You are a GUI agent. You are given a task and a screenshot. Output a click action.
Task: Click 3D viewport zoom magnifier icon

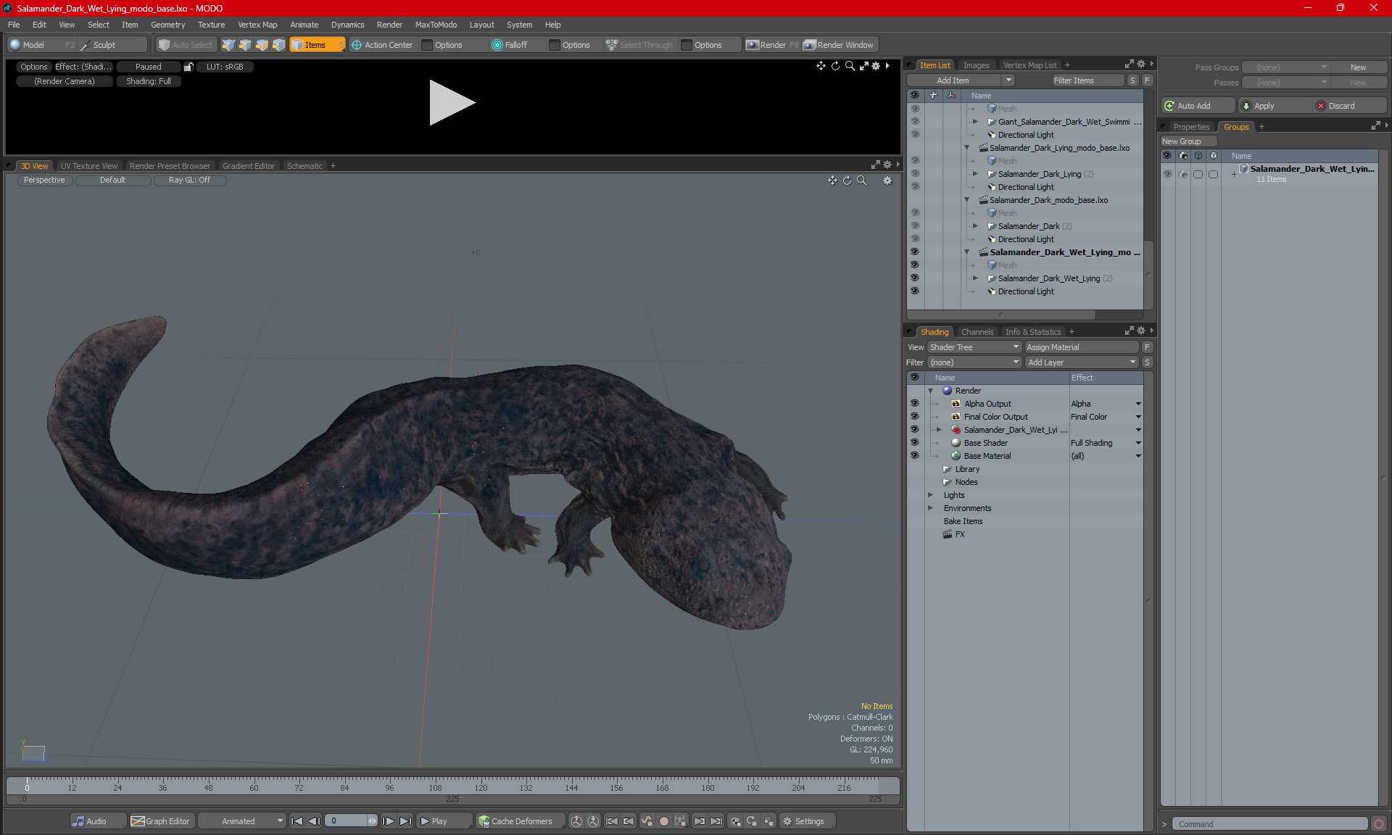point(861,180)
